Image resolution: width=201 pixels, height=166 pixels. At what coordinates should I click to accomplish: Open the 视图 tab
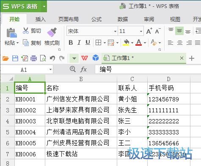(175, 19)
